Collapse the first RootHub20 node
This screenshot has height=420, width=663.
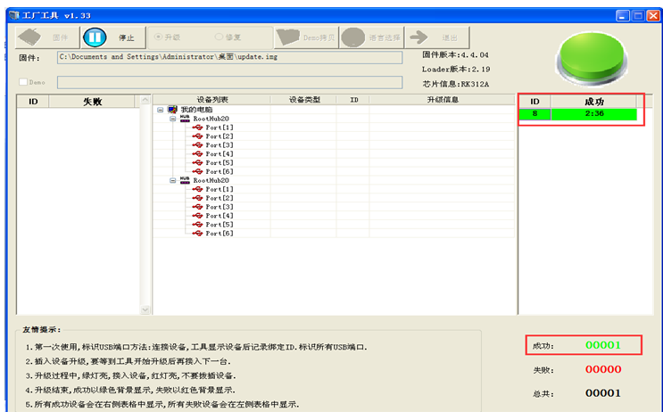(x=172, y=119)
